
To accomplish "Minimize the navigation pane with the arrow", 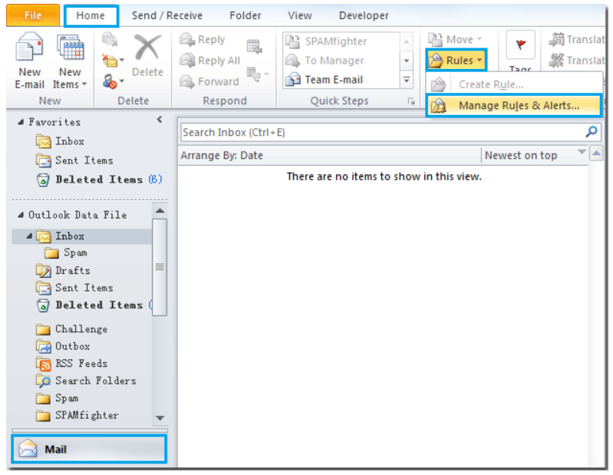I will point(159,120).
